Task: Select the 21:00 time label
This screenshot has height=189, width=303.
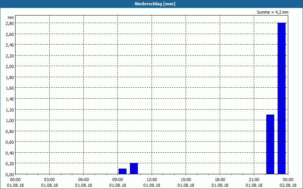Action: tap(254, 180)
